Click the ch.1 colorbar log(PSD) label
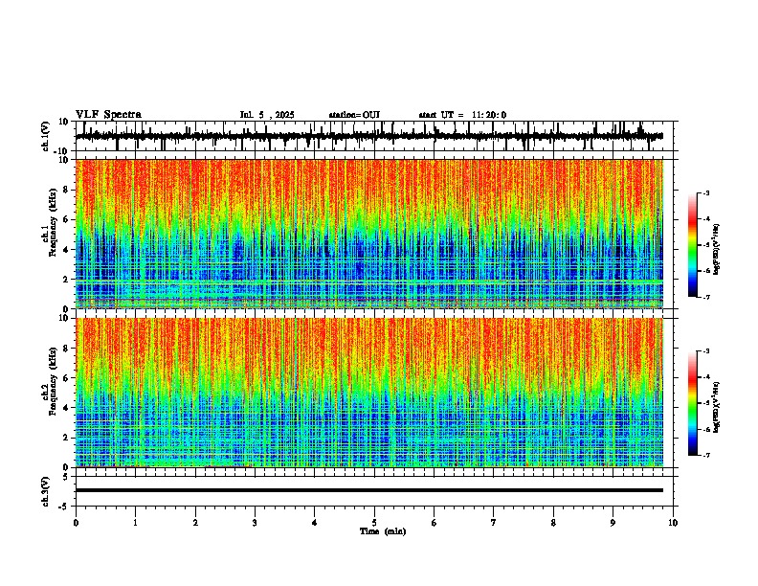The width and height of the screenshot is (758, 586). [x=716, y=249]
